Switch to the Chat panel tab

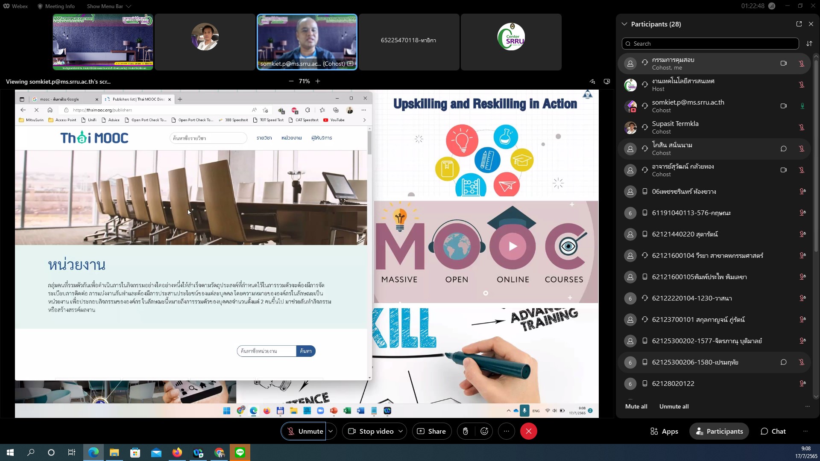(773, 431)
